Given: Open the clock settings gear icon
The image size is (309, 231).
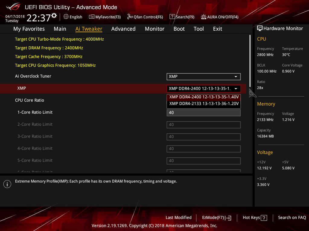Looking at the screenshot, I should point(54,16).
